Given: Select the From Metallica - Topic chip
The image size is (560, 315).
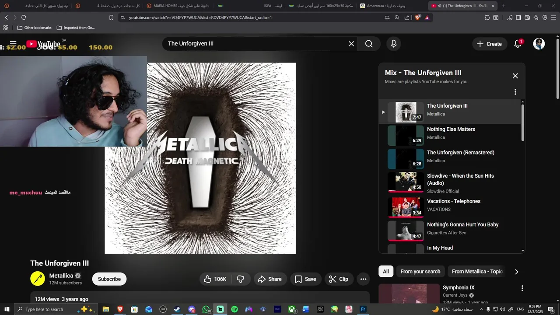Looking at the screenshot, I should click(477, 271).
